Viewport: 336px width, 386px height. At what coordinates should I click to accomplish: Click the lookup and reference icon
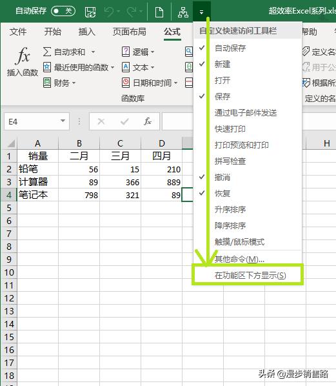tap(189, 52)
